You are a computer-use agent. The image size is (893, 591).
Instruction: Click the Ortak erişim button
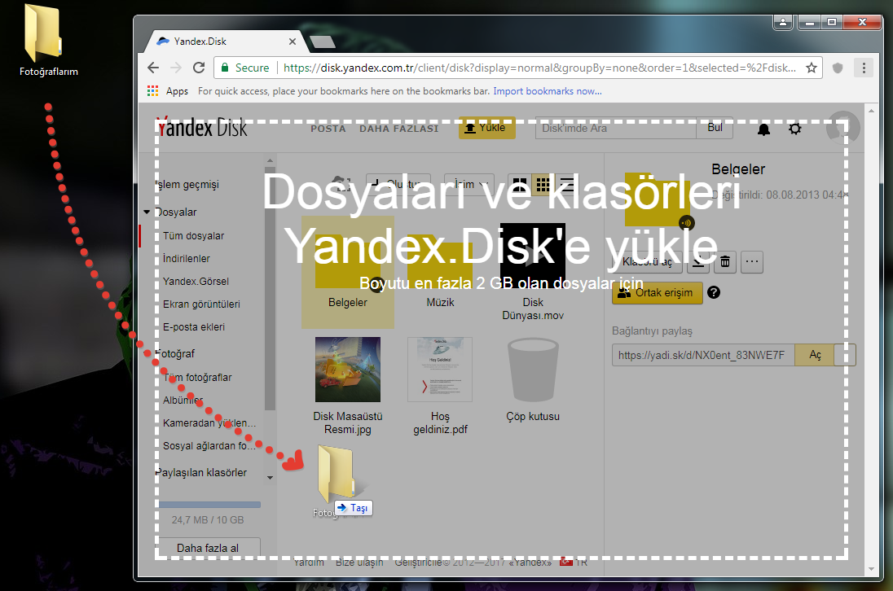(658, 293)
